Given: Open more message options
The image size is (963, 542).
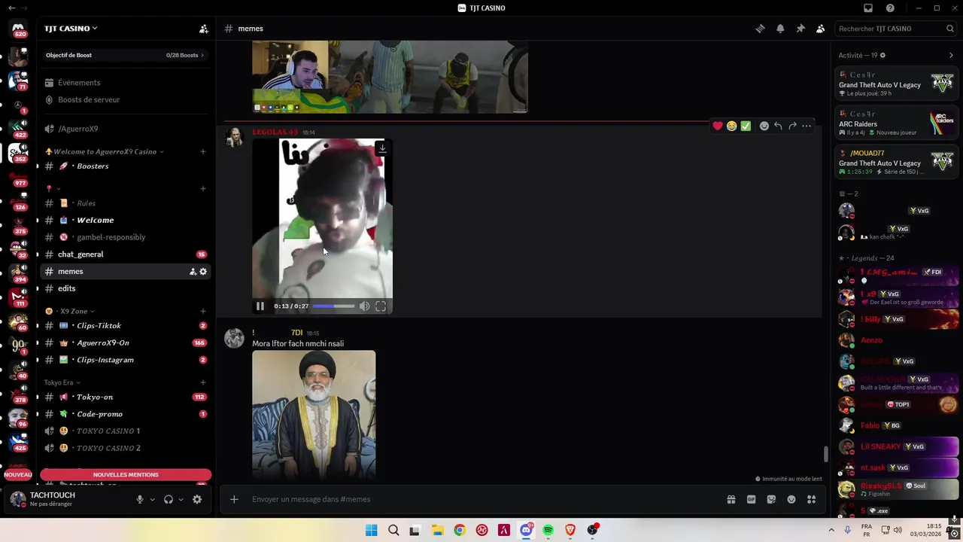Looking at the screenshot, I should [x=807, y=126].
